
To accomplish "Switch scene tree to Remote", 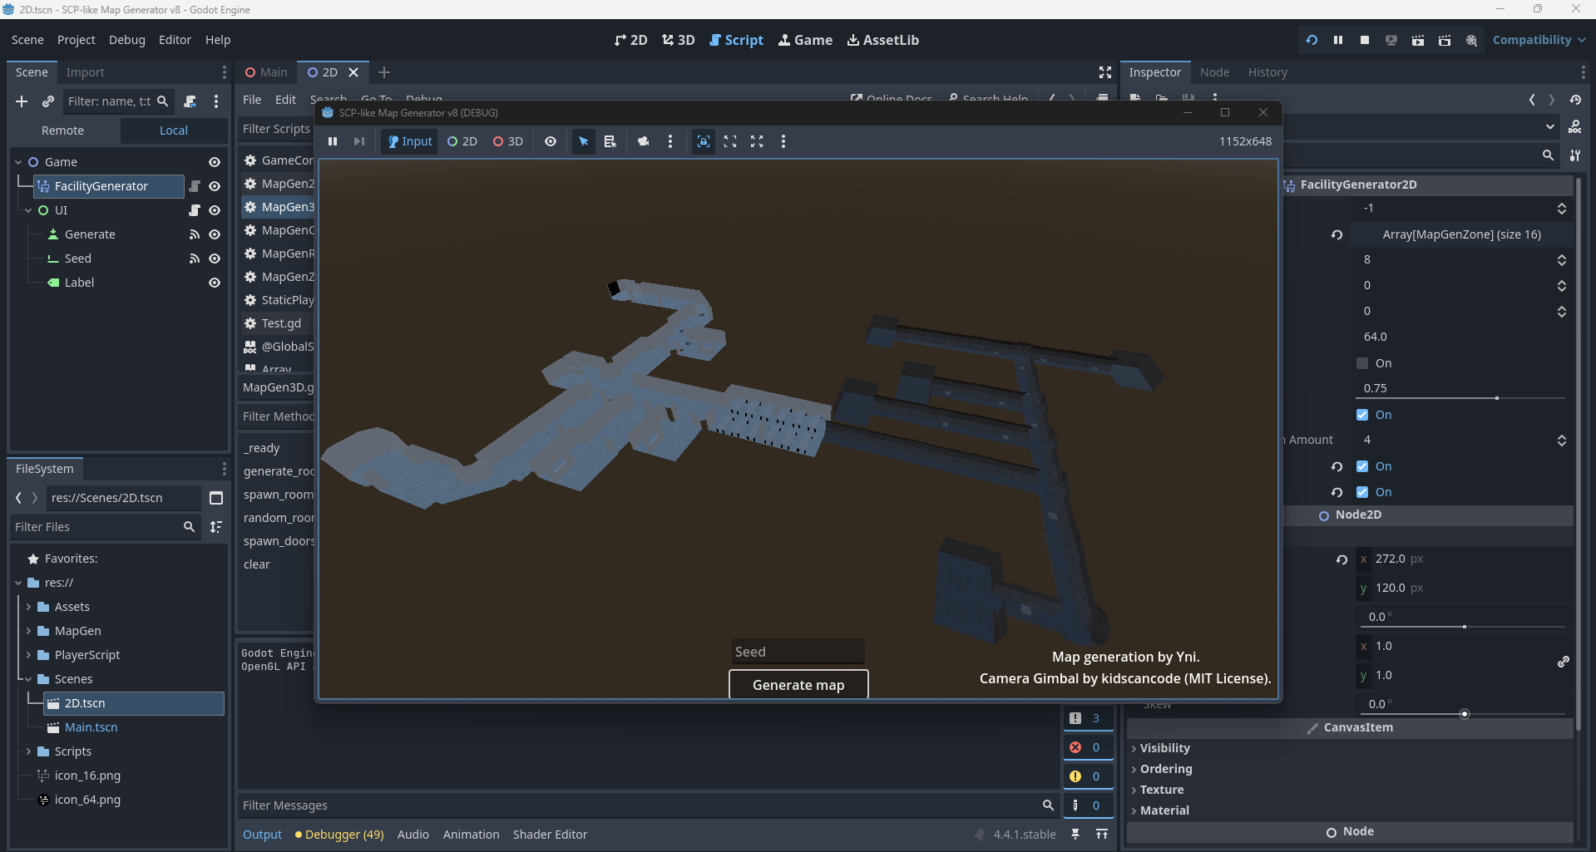I will (x=63, y=131).
